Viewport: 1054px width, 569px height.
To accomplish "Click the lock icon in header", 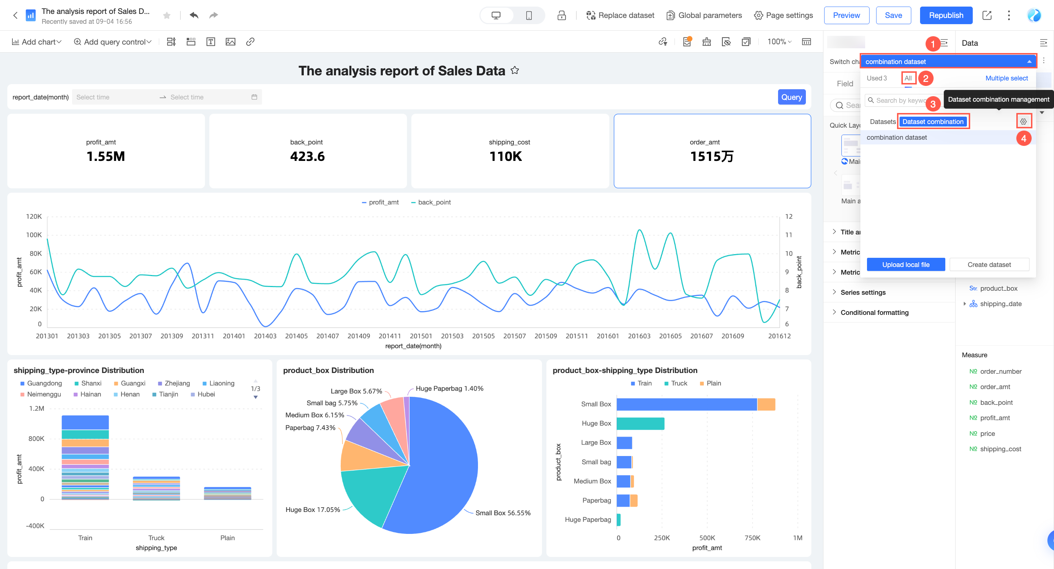I will point(561,15).
